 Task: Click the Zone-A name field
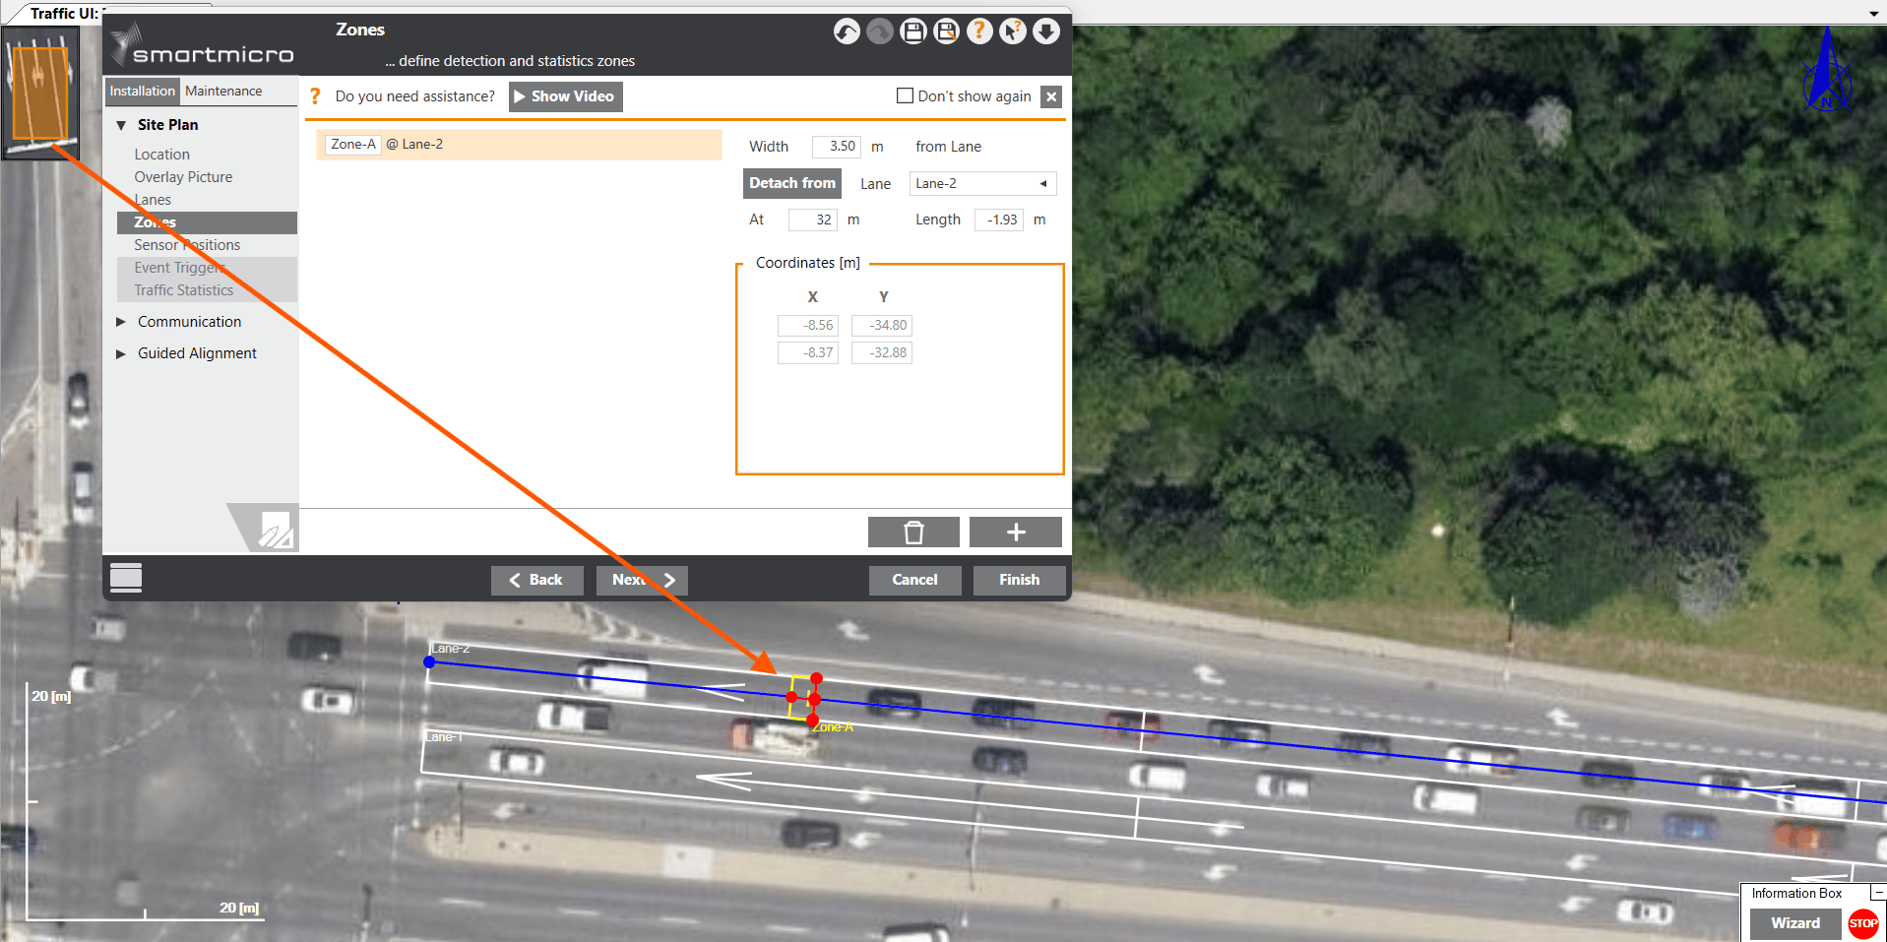353,145
